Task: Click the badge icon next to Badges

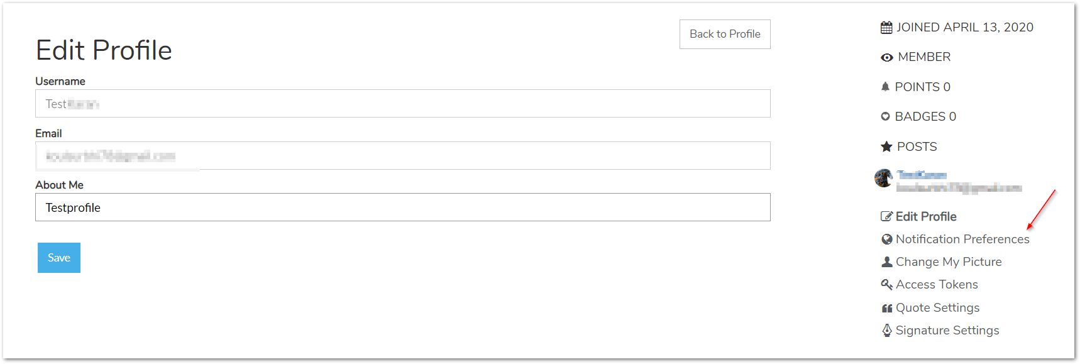Action: pyautogui.click(x=885, y=116)
